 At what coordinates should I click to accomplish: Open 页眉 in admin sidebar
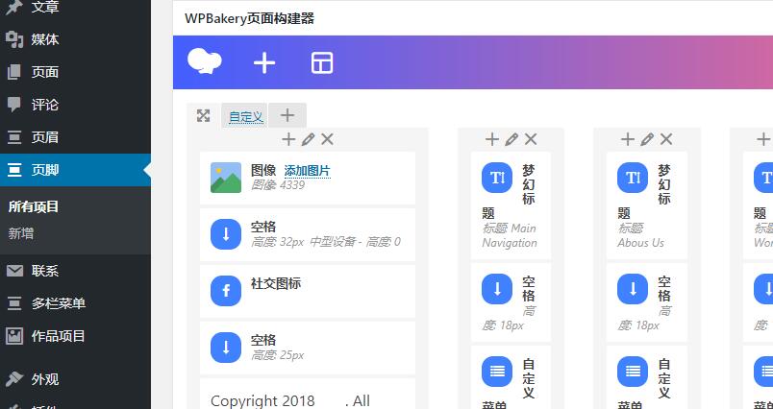(75, 137)
